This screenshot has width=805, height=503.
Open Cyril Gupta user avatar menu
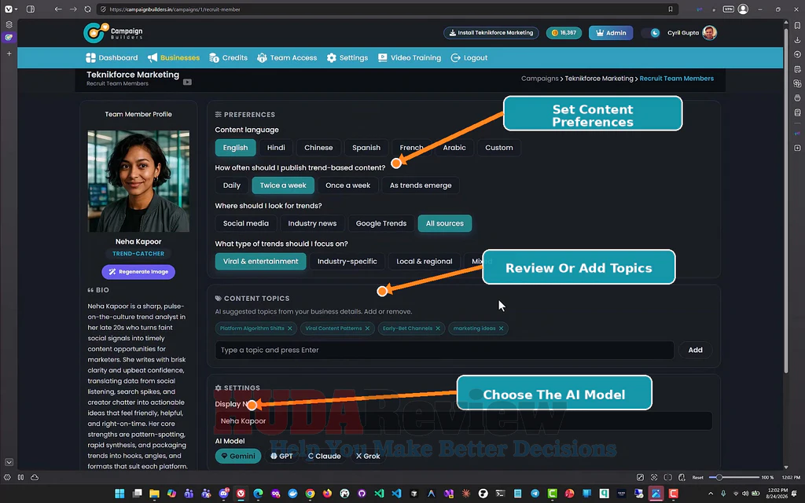[710, 33]
